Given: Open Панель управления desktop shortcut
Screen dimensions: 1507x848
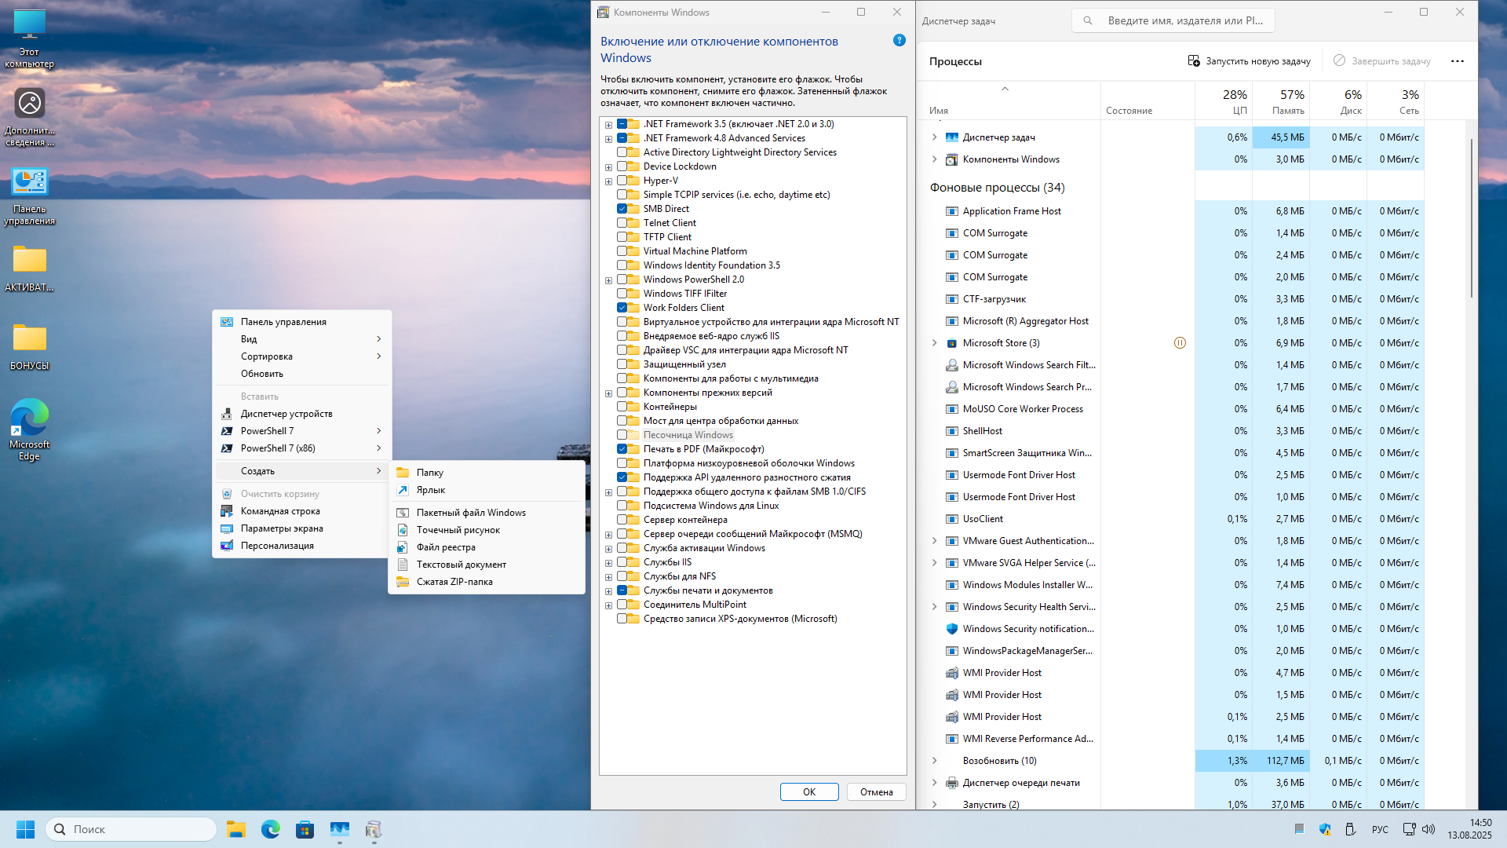Looking at the screenshot, I should pyautogui.click(x=30, y=196).
